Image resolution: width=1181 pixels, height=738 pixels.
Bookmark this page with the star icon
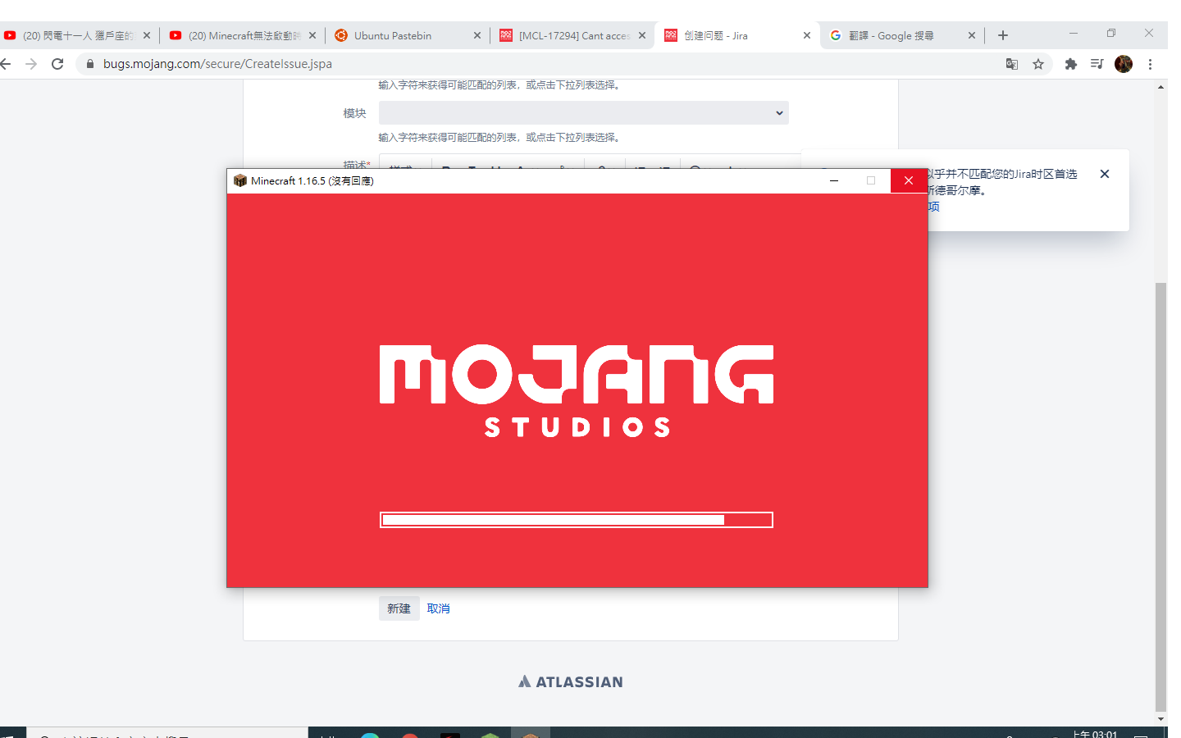pos(1038,64)
